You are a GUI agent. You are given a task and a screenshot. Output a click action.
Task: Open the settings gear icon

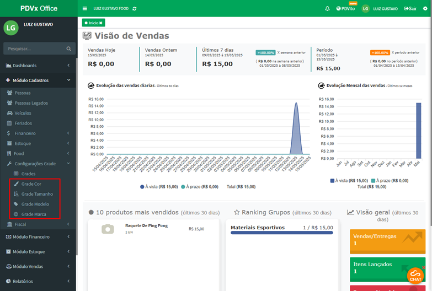click(x=424, y=9)
